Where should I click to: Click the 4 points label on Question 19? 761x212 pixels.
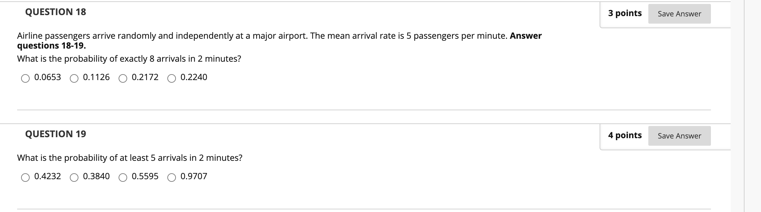(x=625, y=135)
